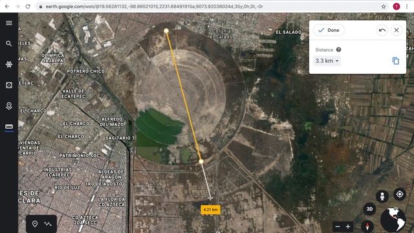Screen dimensions: 414x233
Task: Open Distance help question mark
Action: pos(338,49)
